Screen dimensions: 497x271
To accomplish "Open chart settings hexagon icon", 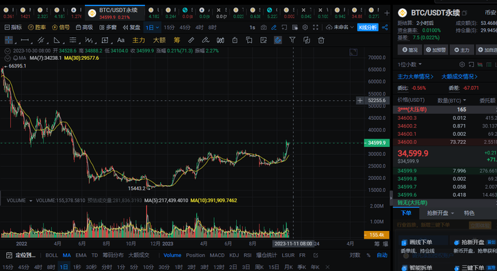I will tap(305, 28).
